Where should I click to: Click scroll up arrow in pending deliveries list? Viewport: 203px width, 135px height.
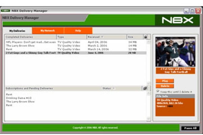149,93
